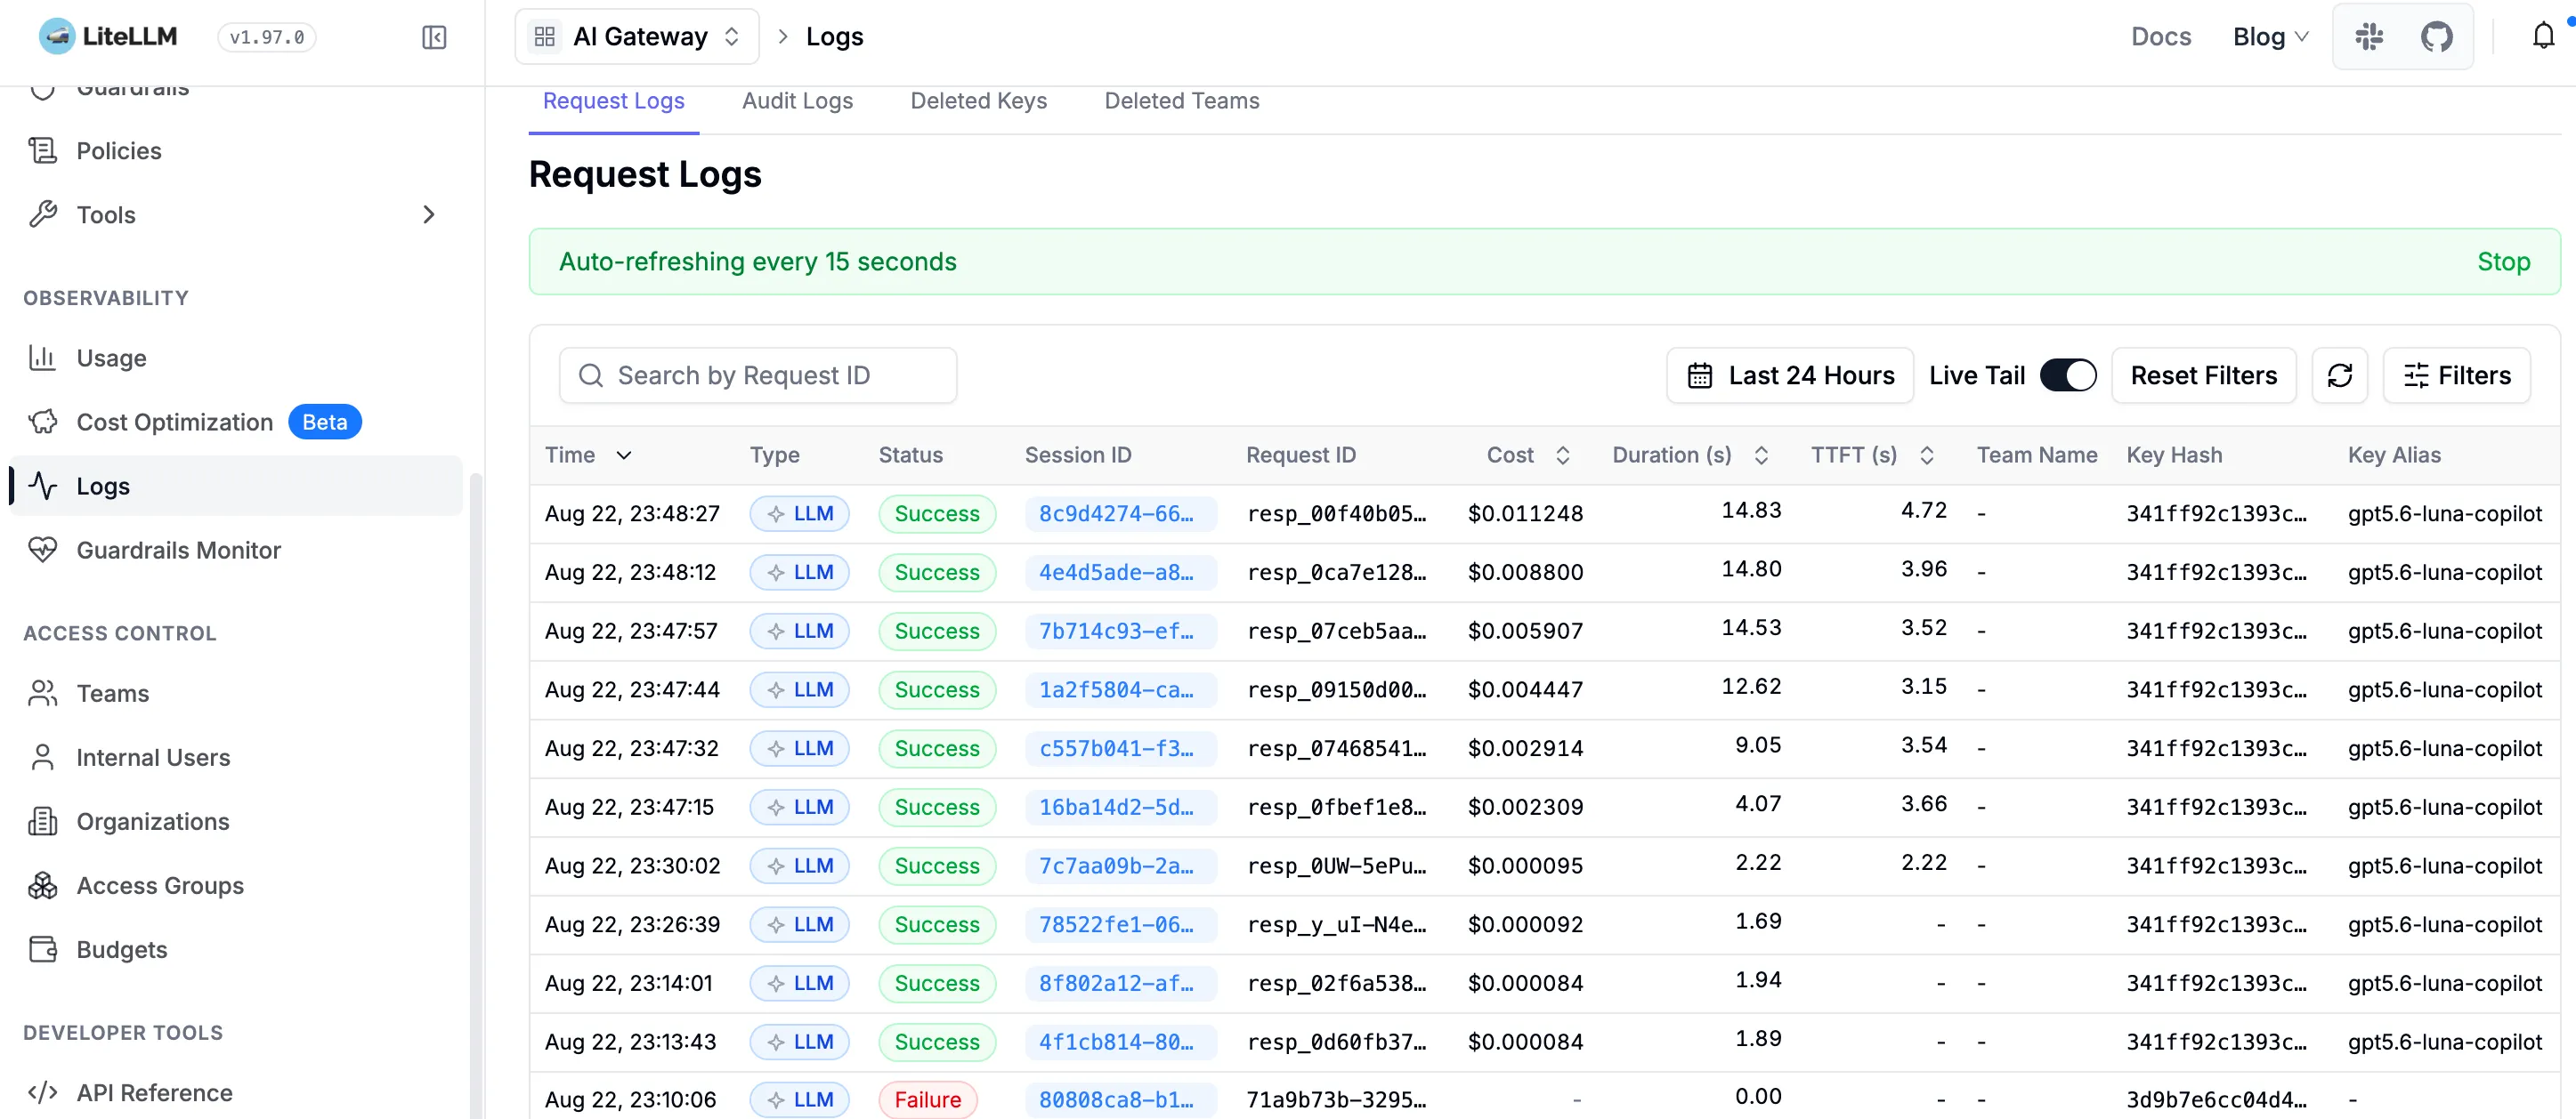Click the Access Groups boxes icon
Screen dimensions: 2576x1119
click(42, 885)
